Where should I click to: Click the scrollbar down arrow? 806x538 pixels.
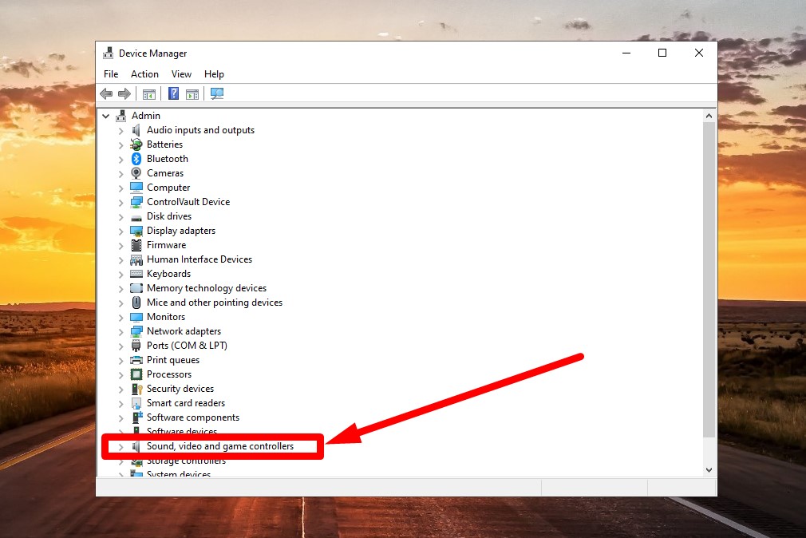709,469
